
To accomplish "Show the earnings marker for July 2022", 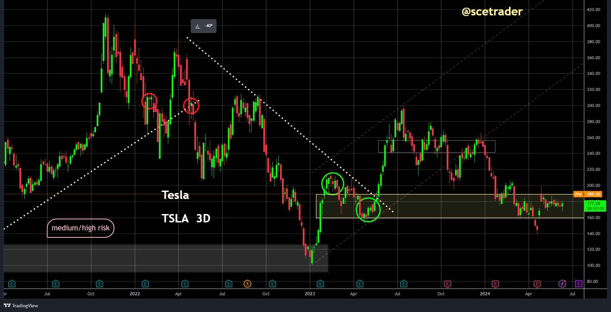I will click(x=229, y=284).
